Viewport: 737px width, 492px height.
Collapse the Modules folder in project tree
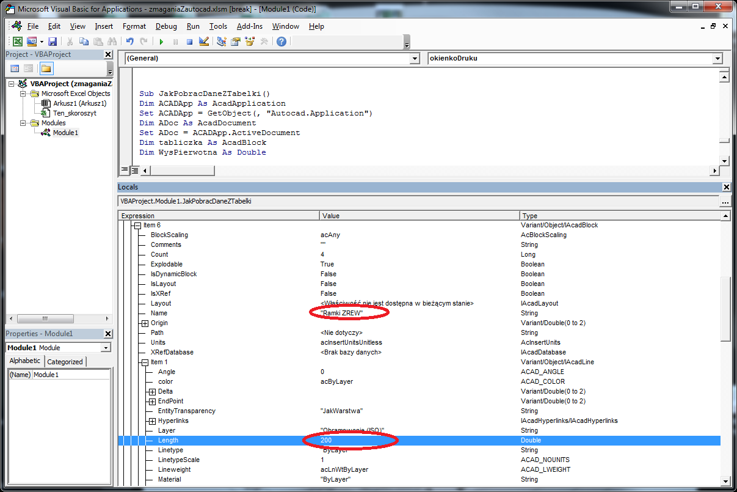[x=23, y=123]
